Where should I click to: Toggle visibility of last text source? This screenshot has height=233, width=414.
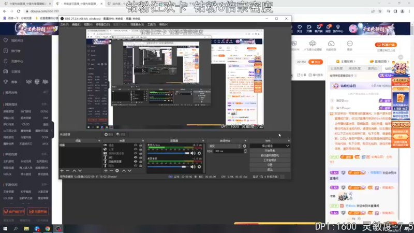pos(136,166)
